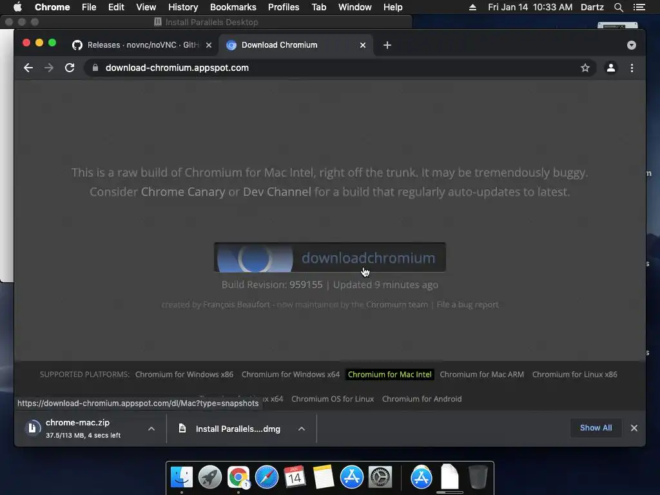Image resolution: width=660 pixels, height=495 pixels.
Task: Open the Chrome application menu
Action: [x=52, y=7]
